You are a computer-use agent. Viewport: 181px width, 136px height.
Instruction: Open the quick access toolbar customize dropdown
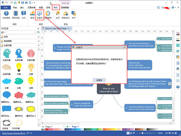(34, 2)
